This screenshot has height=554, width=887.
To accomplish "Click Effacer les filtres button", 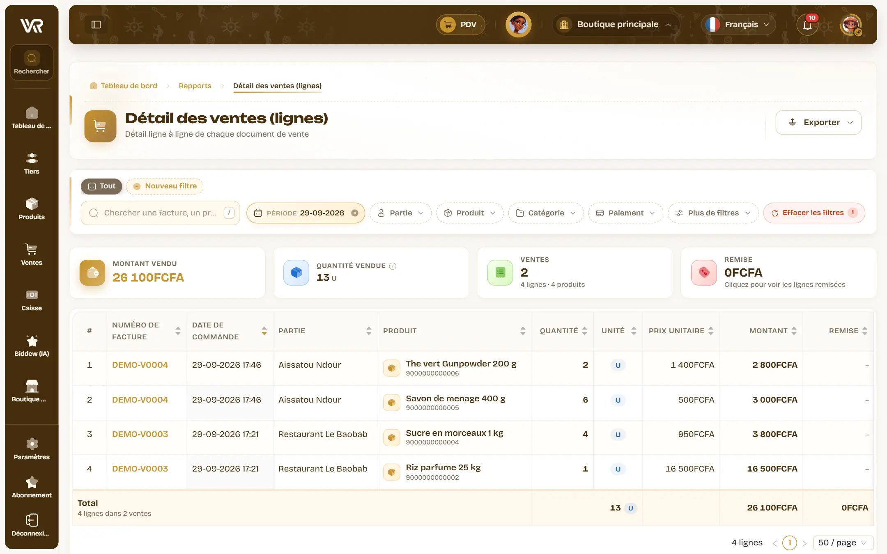I will 814,213.
